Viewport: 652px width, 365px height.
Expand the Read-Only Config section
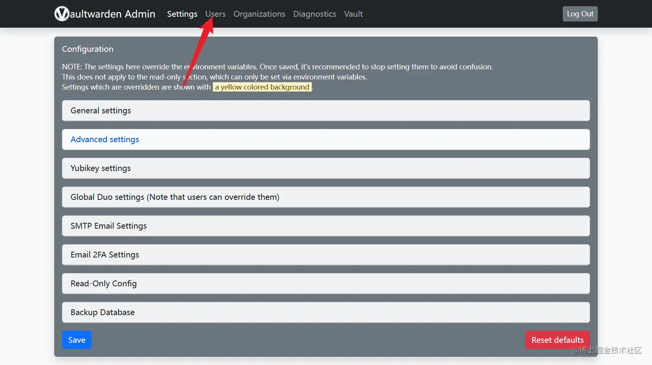[x=326, y=284]
